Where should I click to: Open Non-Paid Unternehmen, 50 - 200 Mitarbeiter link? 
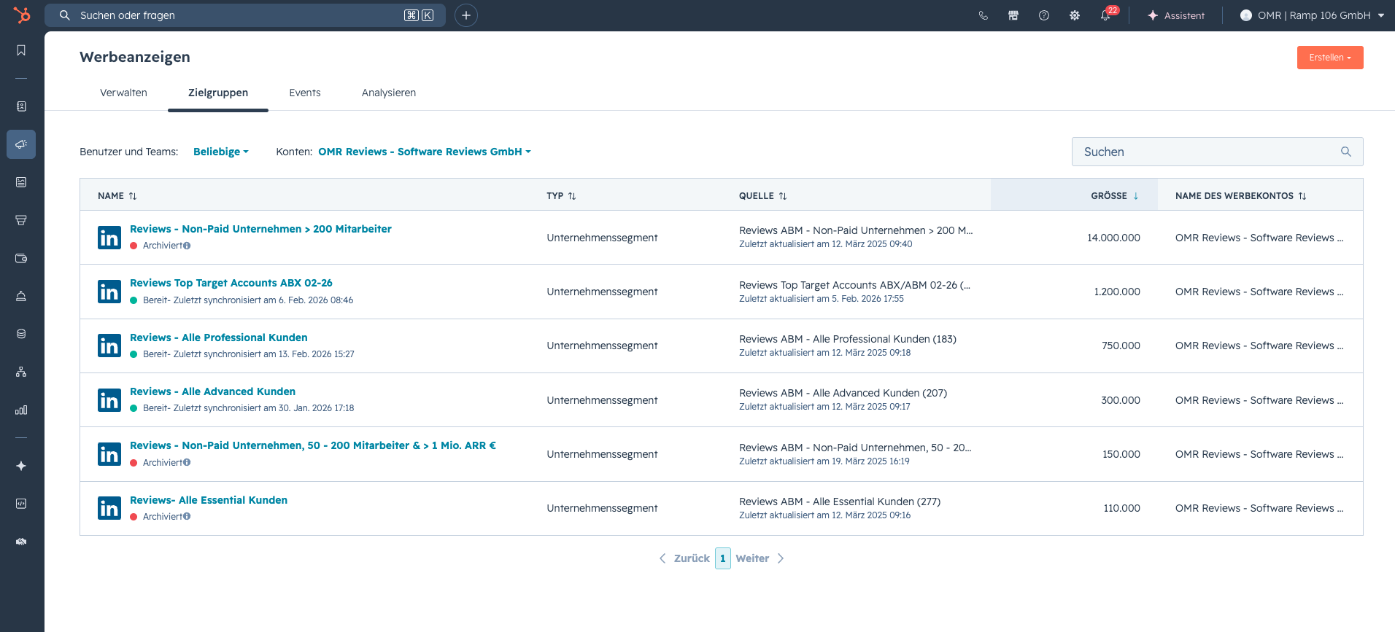(x=313, y=445)
